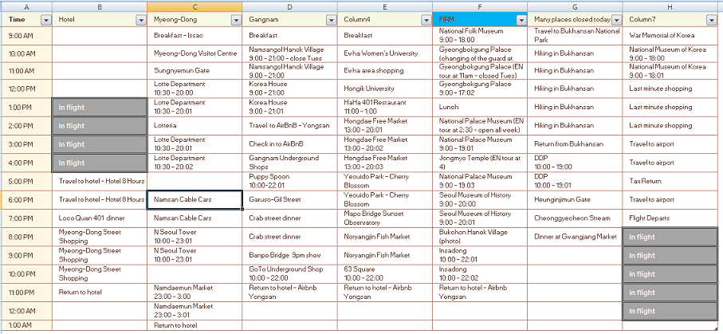Click the Loco Quan 401 dinner cell
The width and height of the screenshot is (723, 334).
(x=100, y=218)
